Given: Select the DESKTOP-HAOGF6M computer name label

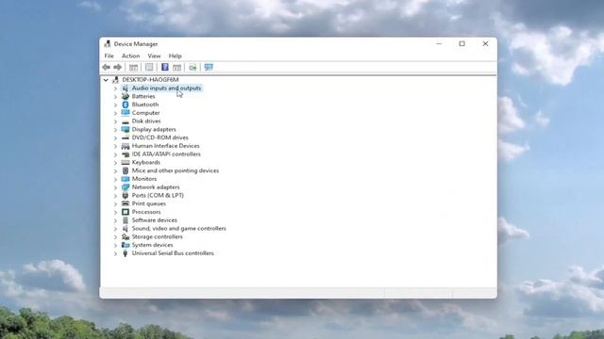Looking at the screenshot, I should [150, 79].
